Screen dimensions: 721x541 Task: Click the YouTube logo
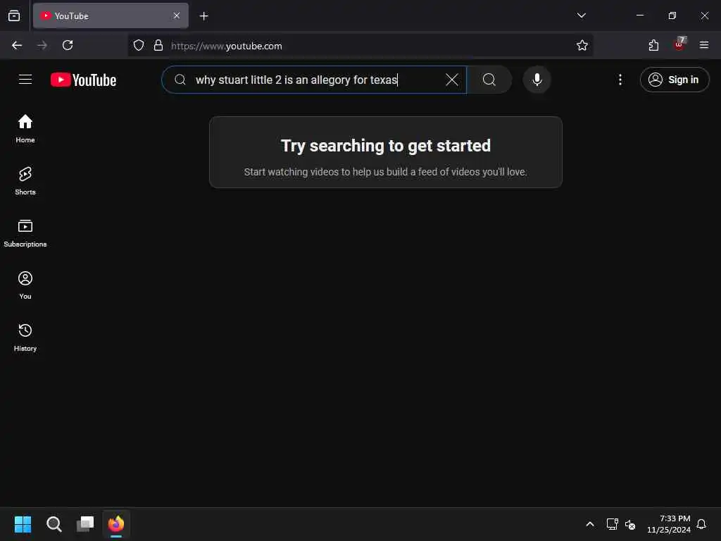point(83,80)
